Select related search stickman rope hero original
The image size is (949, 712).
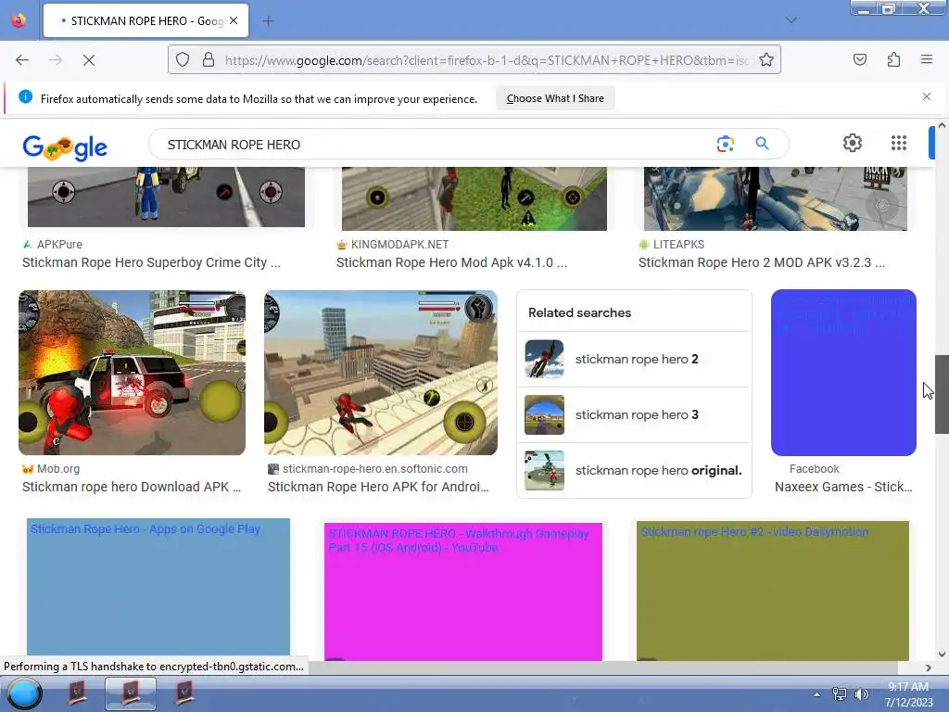[634, 470]
